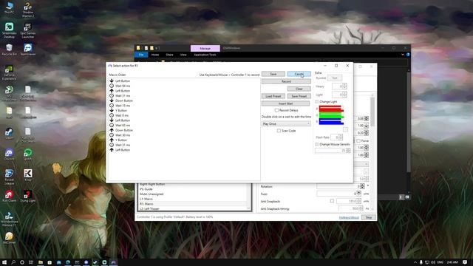The image size is (473, 266).
Task: Click the Save Preset button
Action: pyautogui.click(x=299, y=96)
